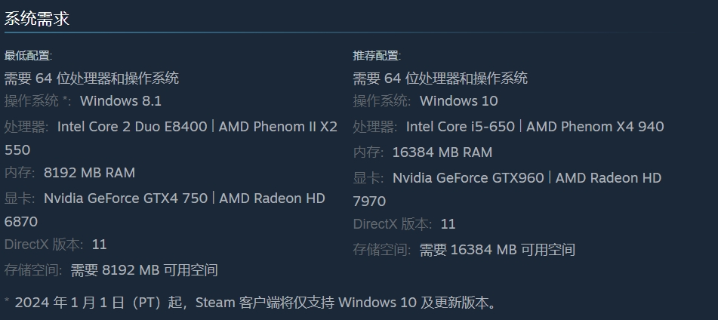Click the AMD Phenom X4 940 text
This screenshot has width=718, height=320.
(595, 127)
